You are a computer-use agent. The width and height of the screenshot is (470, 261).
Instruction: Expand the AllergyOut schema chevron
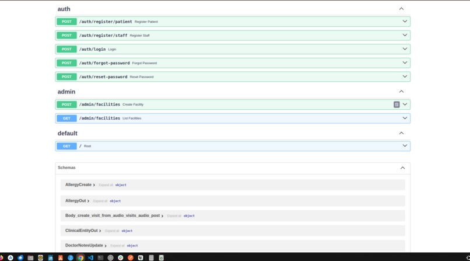click(x=89, y=201)
